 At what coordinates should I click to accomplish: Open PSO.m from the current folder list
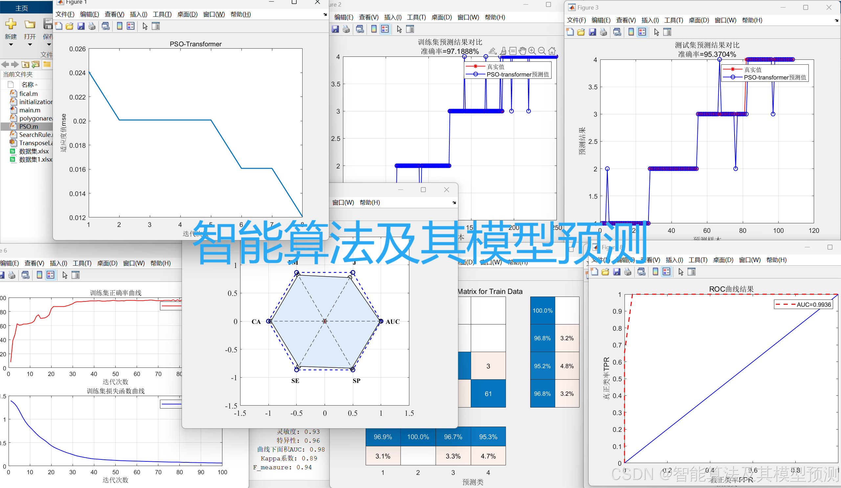(28, 126)
